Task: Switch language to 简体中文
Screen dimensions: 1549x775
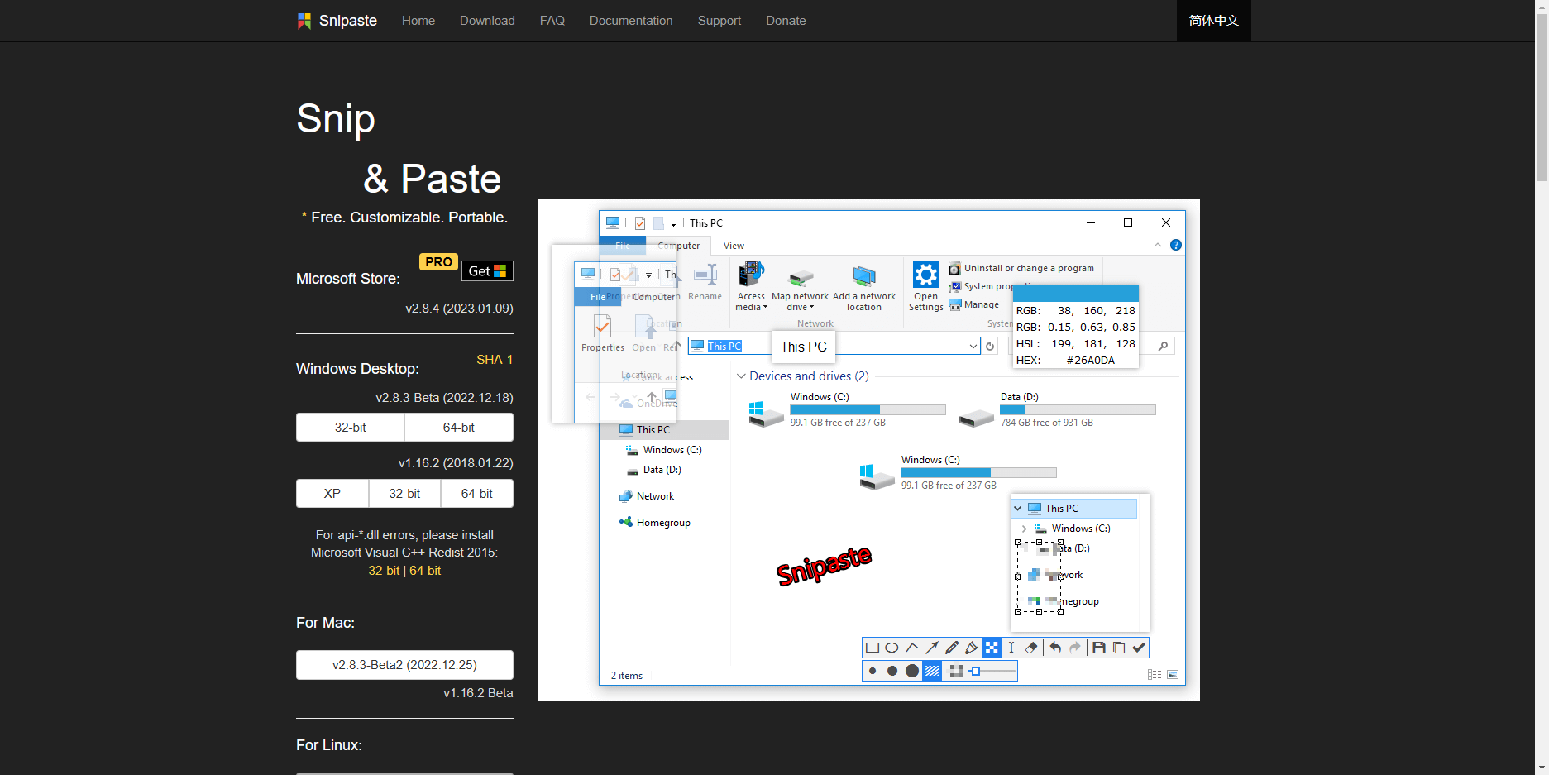Action: pyautogui.click(x=1214, y=21)
